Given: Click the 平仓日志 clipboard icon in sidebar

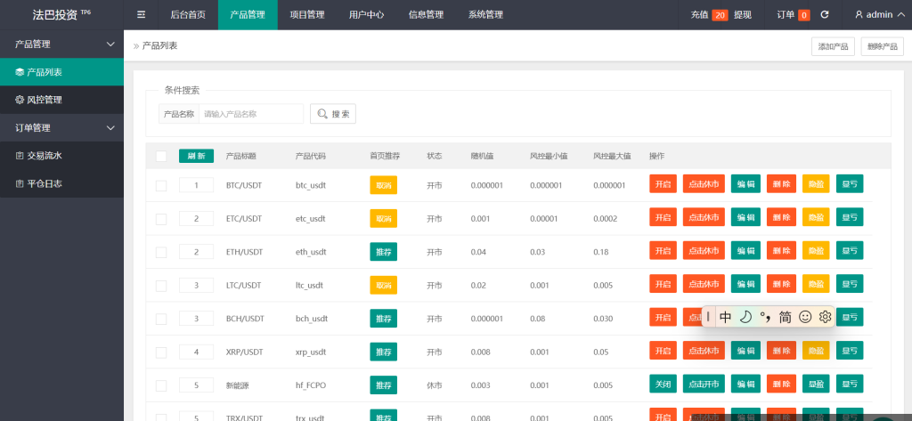Looking at the screenshot, I should [20, 183].
